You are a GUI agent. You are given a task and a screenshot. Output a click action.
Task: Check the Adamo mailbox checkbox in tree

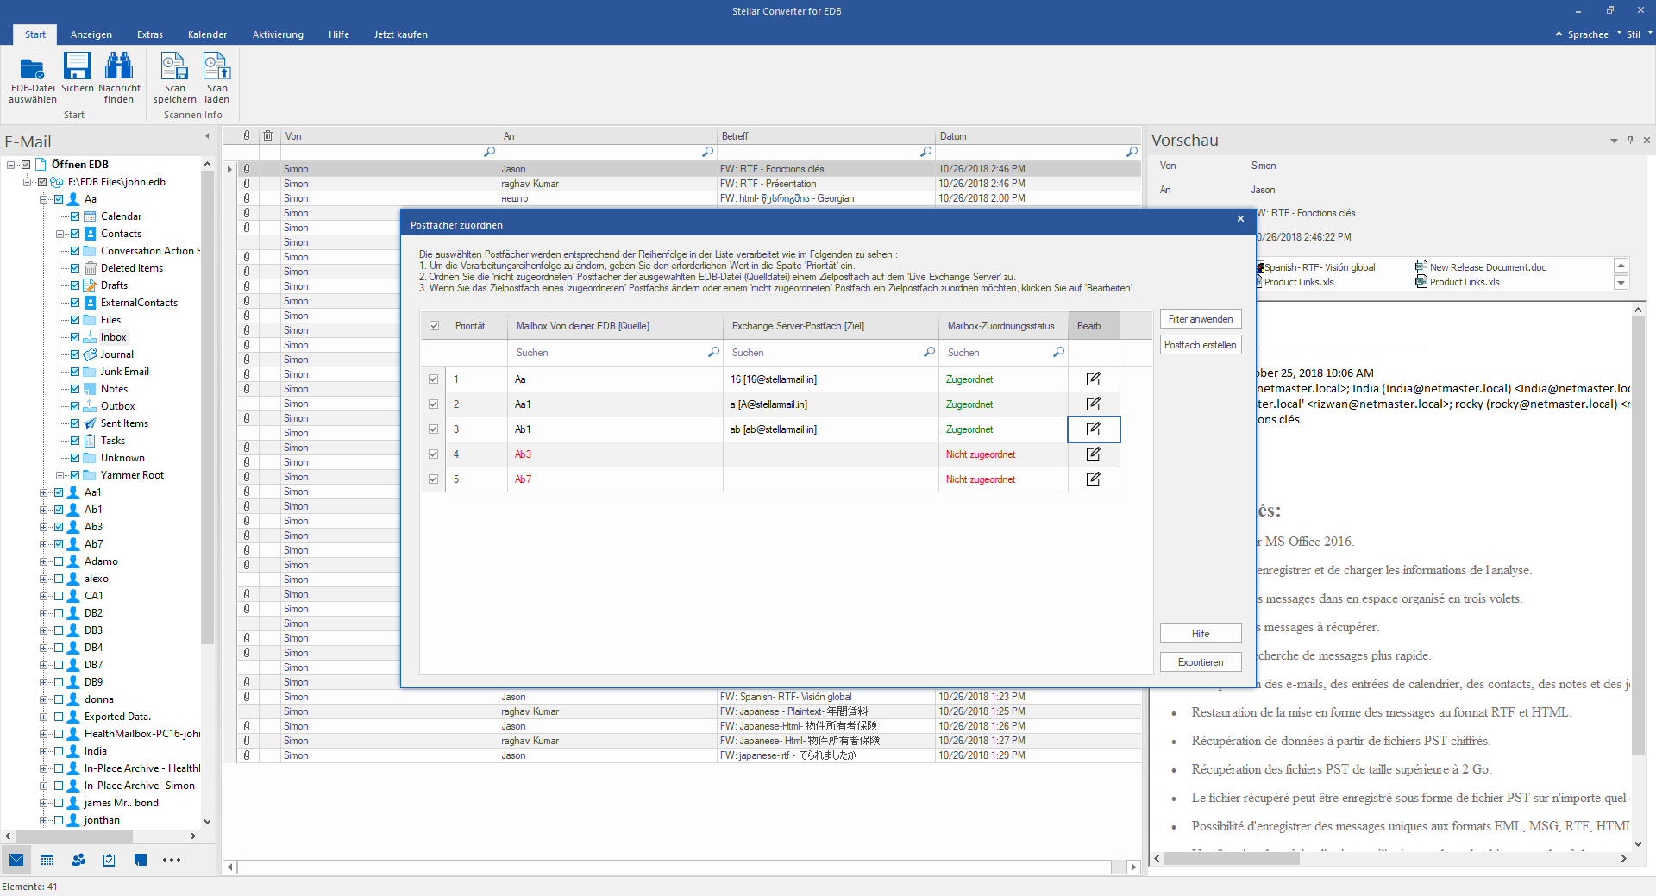click(59, 561)
